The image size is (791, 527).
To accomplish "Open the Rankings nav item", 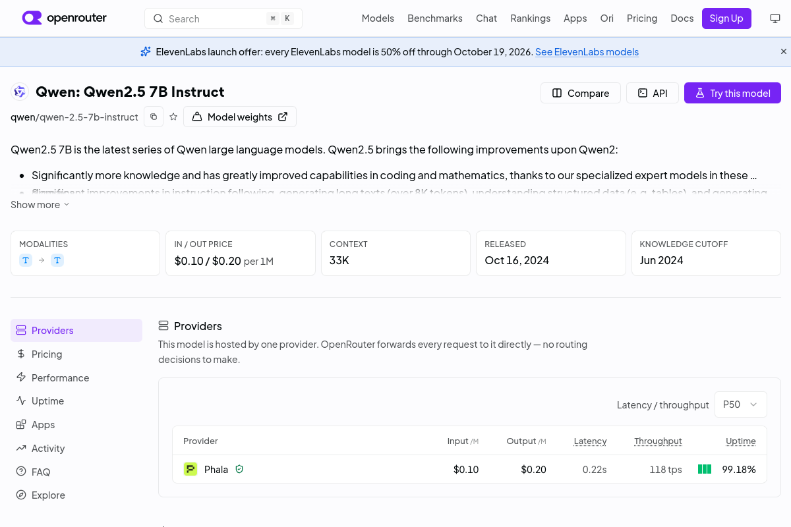I will [530, 18].
